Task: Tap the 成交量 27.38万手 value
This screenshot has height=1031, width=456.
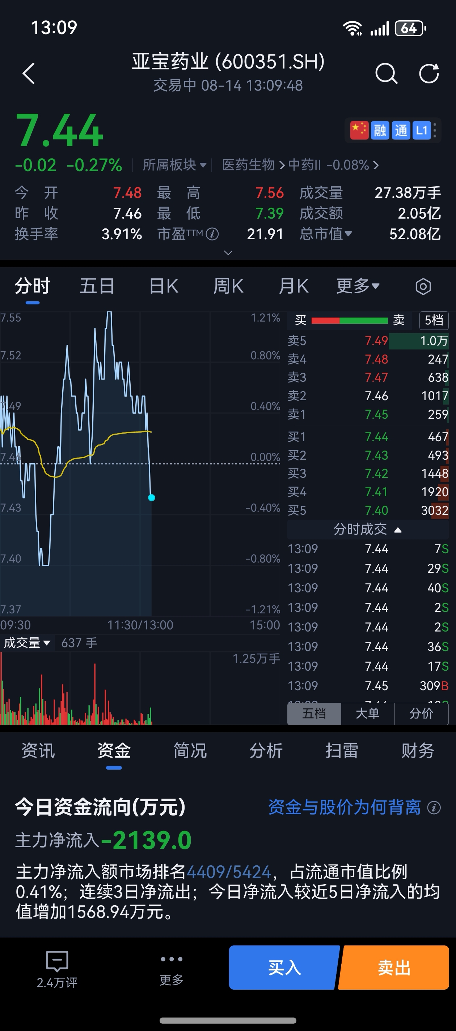Action: (x=408, y=193)
